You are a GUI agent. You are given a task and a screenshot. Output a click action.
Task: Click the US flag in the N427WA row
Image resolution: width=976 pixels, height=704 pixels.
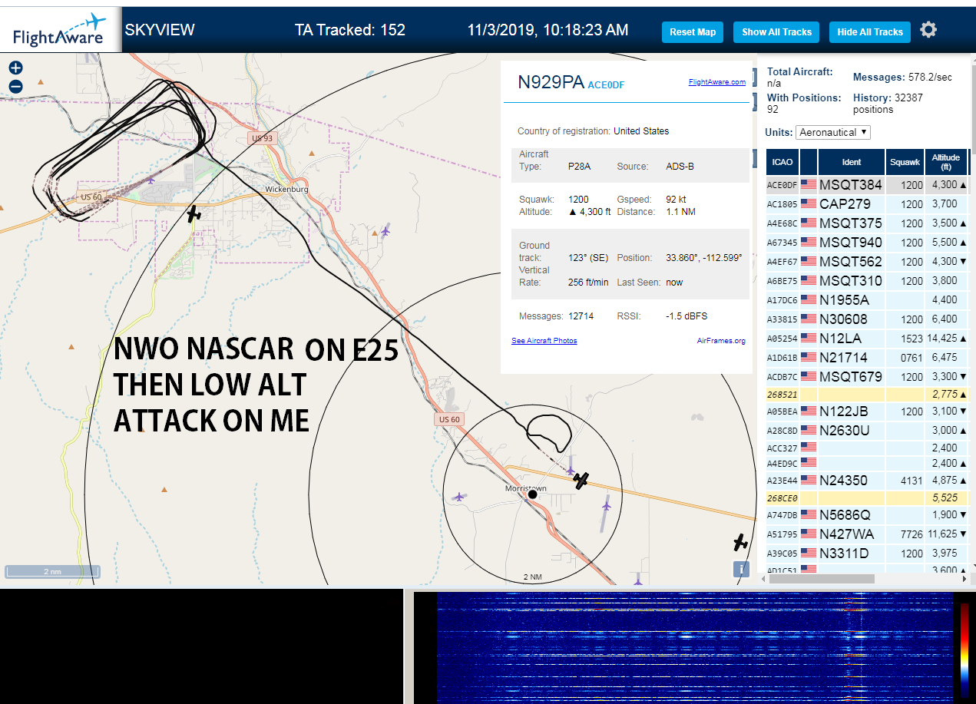(x=808, y=534)
